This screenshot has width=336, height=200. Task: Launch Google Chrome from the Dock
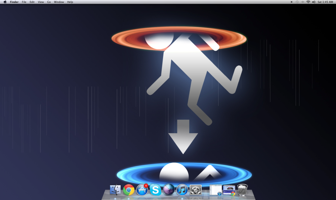[x=129, y=190]
